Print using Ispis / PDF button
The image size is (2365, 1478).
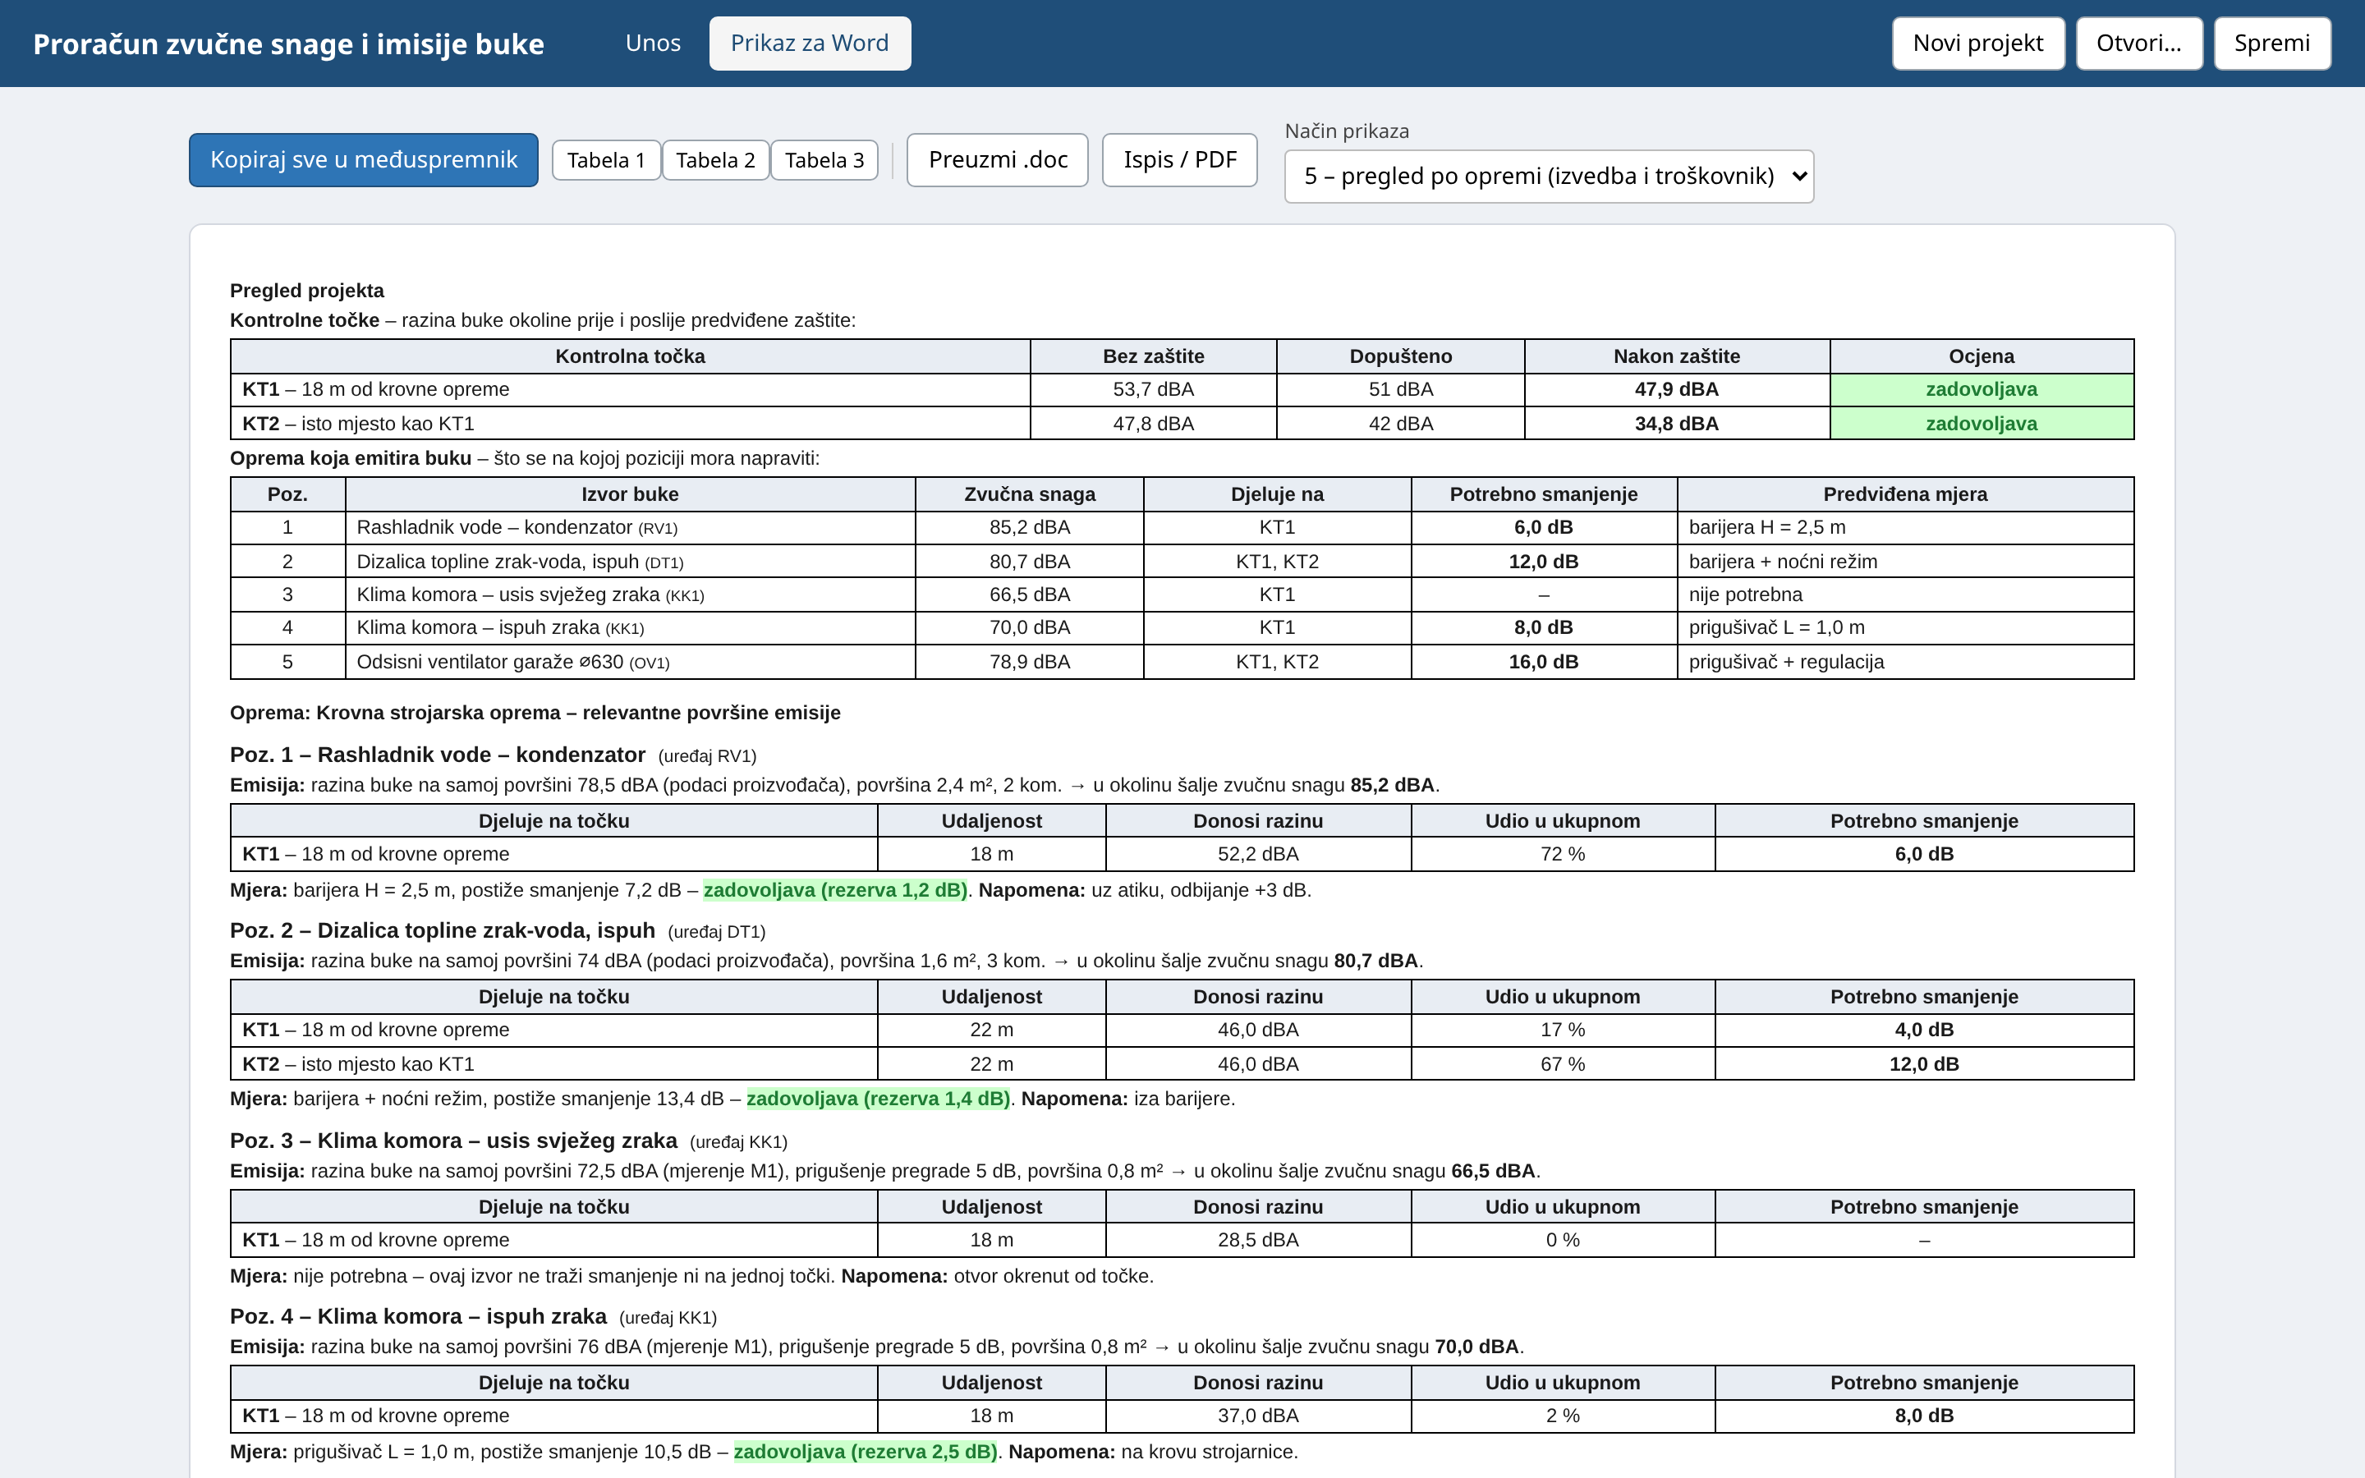1179,159
